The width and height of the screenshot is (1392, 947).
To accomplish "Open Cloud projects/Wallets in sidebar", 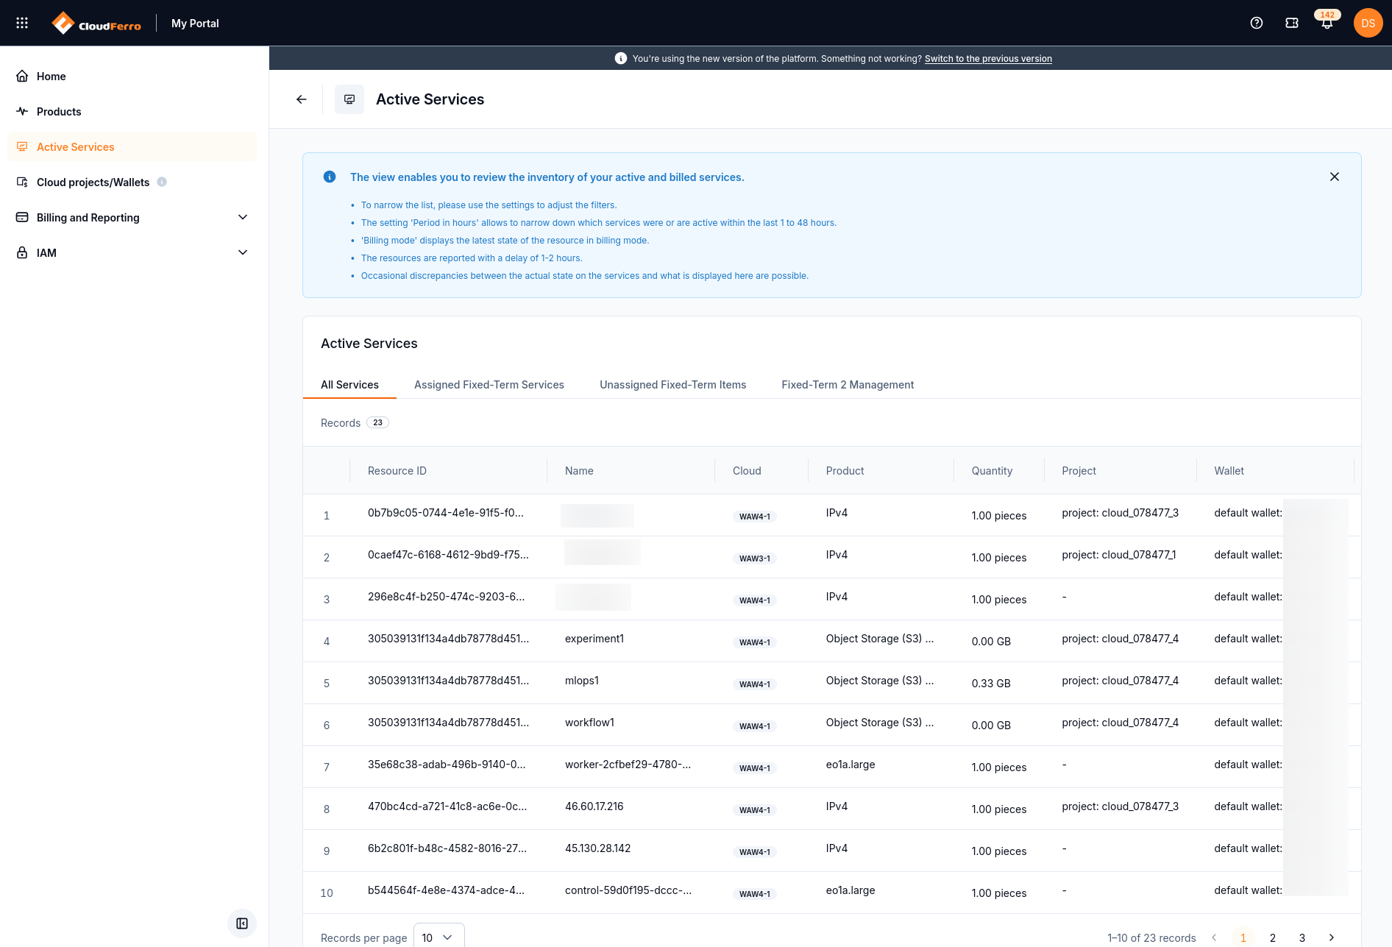I will (x=132, y=182).
